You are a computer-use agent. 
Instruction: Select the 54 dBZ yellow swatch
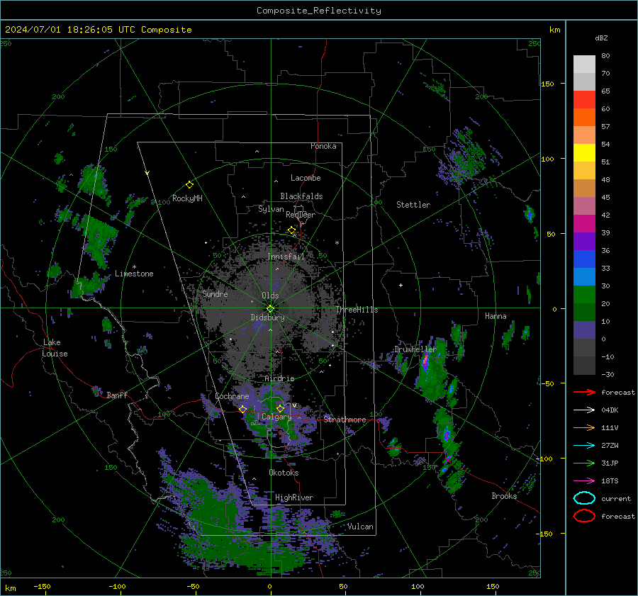pyautogui.click(x=584, y=152)
